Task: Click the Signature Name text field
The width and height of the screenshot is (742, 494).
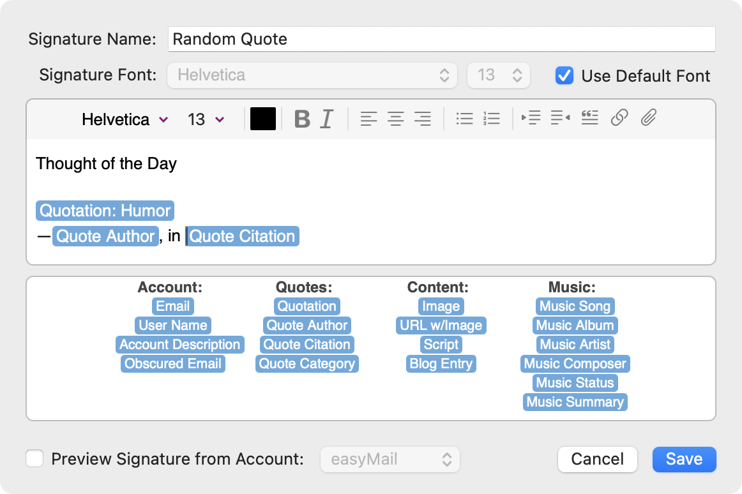Action: coord(441,39)
